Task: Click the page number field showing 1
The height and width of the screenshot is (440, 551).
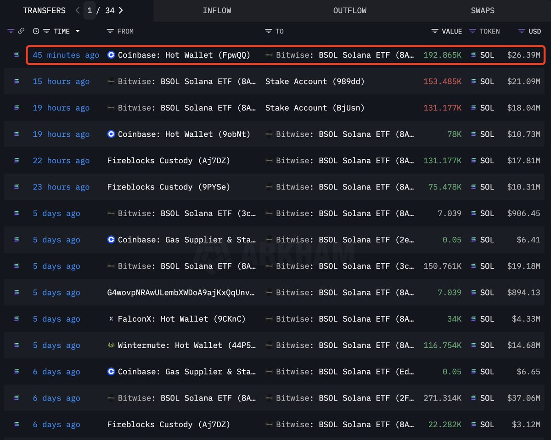Action: point(90,10)
